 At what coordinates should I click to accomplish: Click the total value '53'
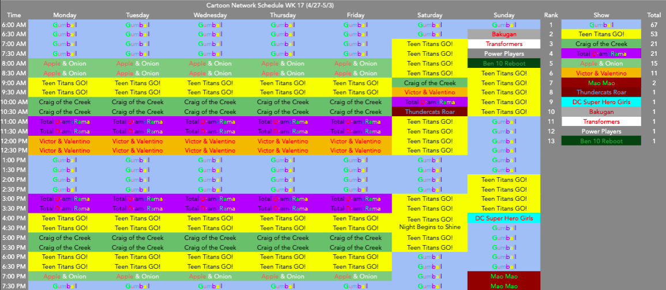[x=654, y=34]
